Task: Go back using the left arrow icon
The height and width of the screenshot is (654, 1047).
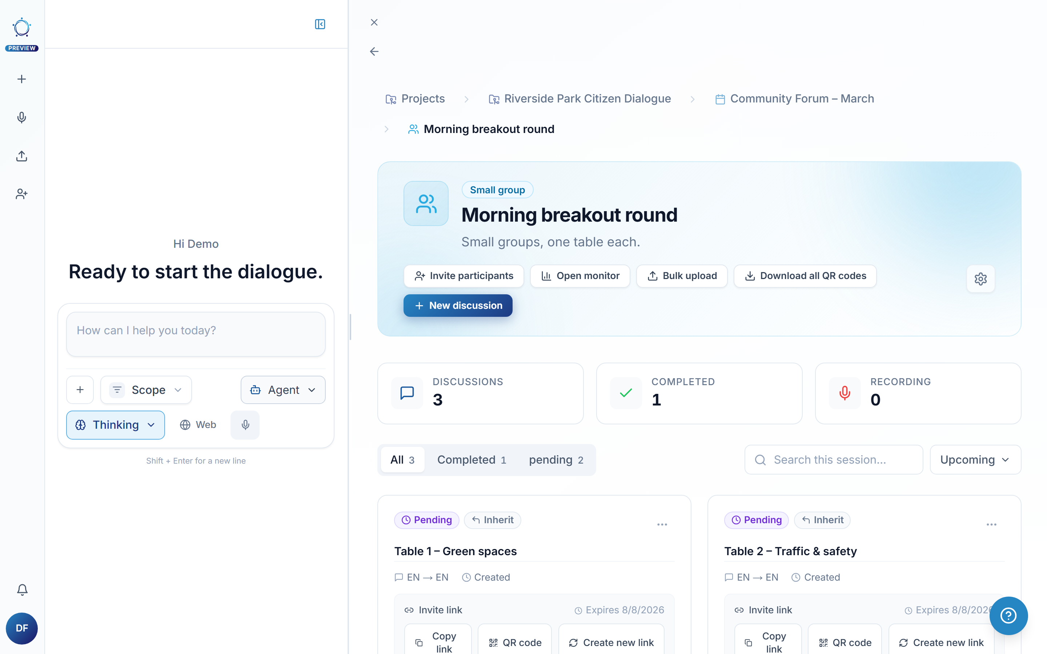Action: pos(374,52)
